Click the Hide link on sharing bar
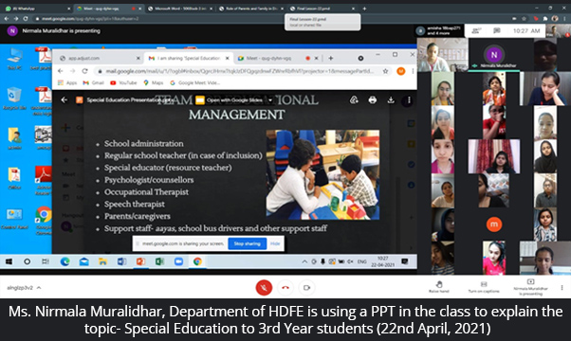This screenshot has height=341, width=571. point(275,243)
